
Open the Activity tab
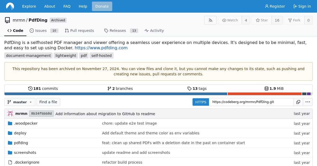pos(154,31)
